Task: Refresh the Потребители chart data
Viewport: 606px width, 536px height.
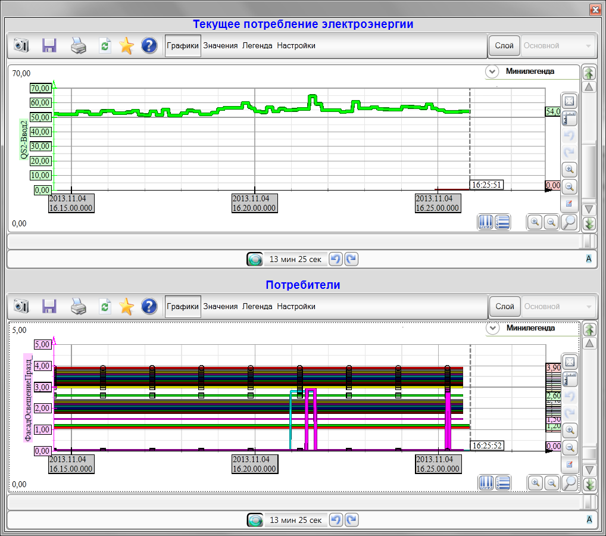Action: [105, 307]
